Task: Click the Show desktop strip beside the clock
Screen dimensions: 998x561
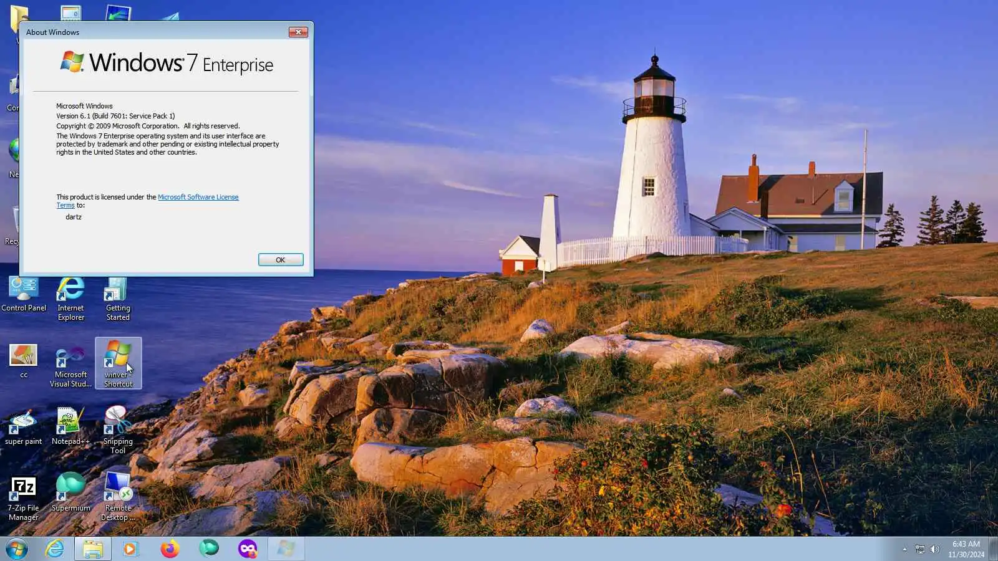Action: pyautogui.click(x=994, y=549)
